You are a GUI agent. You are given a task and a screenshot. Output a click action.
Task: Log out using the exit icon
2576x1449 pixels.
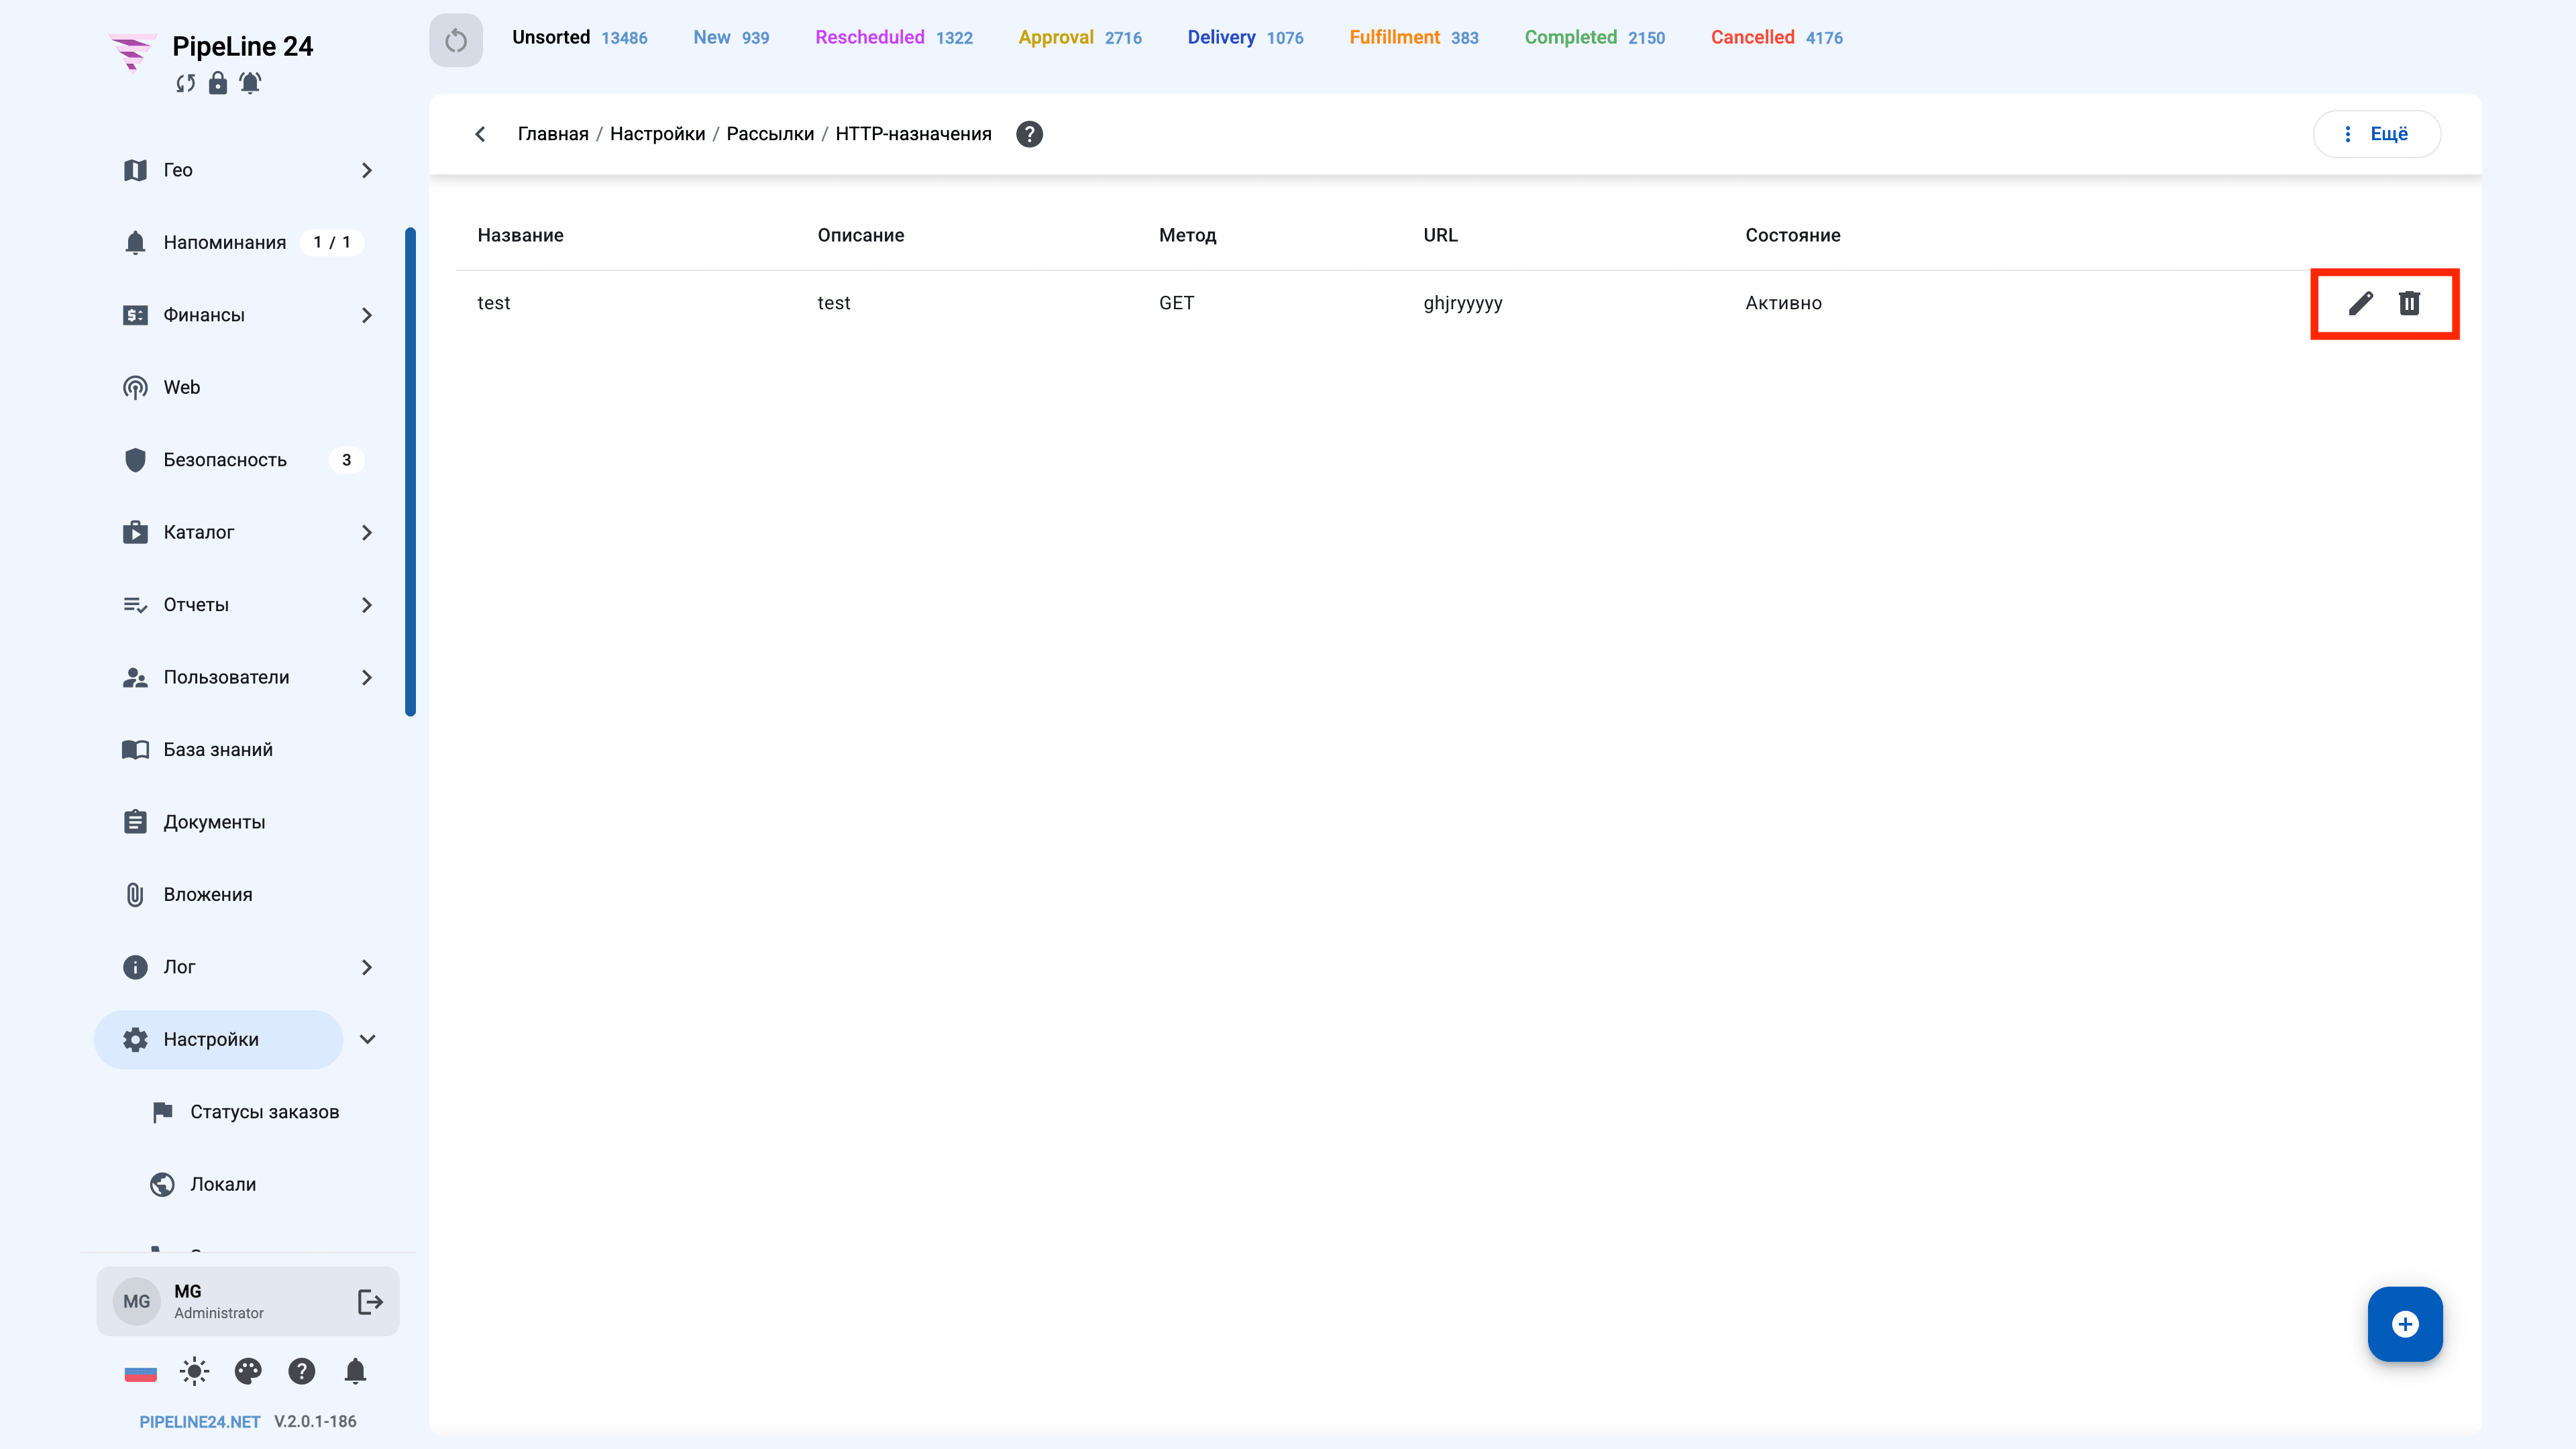[370, 1301]
